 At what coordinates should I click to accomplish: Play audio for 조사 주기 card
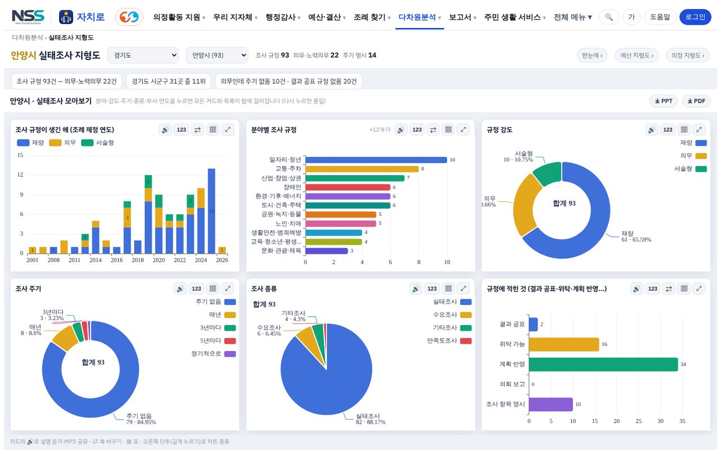(x=180, y=289)
